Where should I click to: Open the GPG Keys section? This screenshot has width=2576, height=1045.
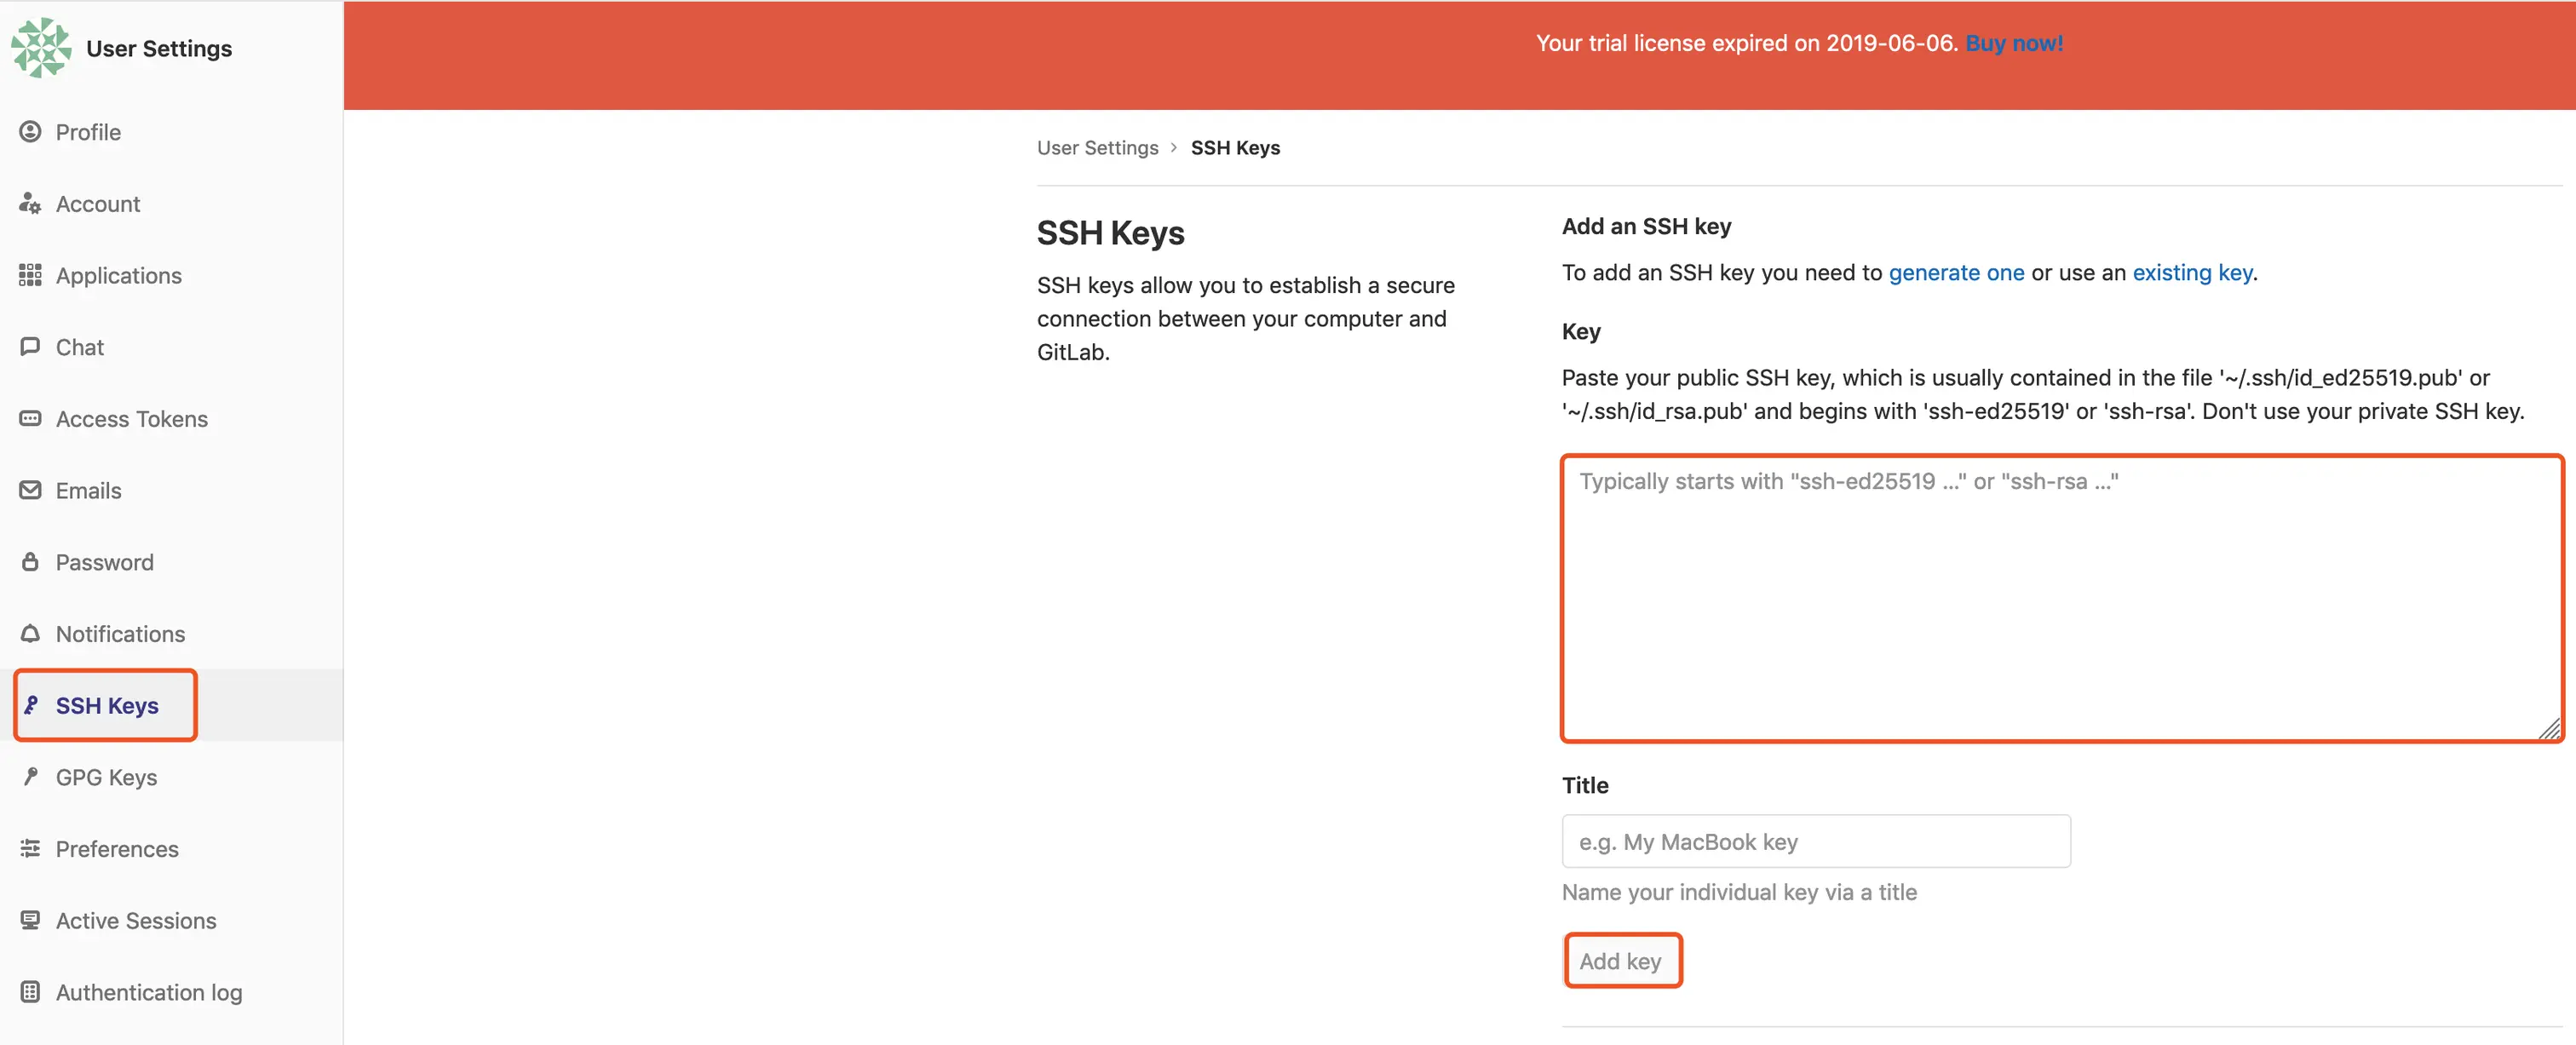[106, 777]
